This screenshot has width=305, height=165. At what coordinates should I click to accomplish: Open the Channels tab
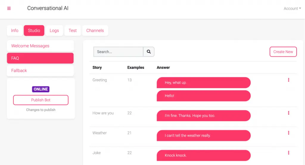coord(95,30)
